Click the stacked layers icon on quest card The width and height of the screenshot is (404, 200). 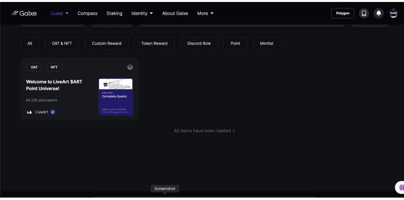pyautogui.click(x=130, y=67)
